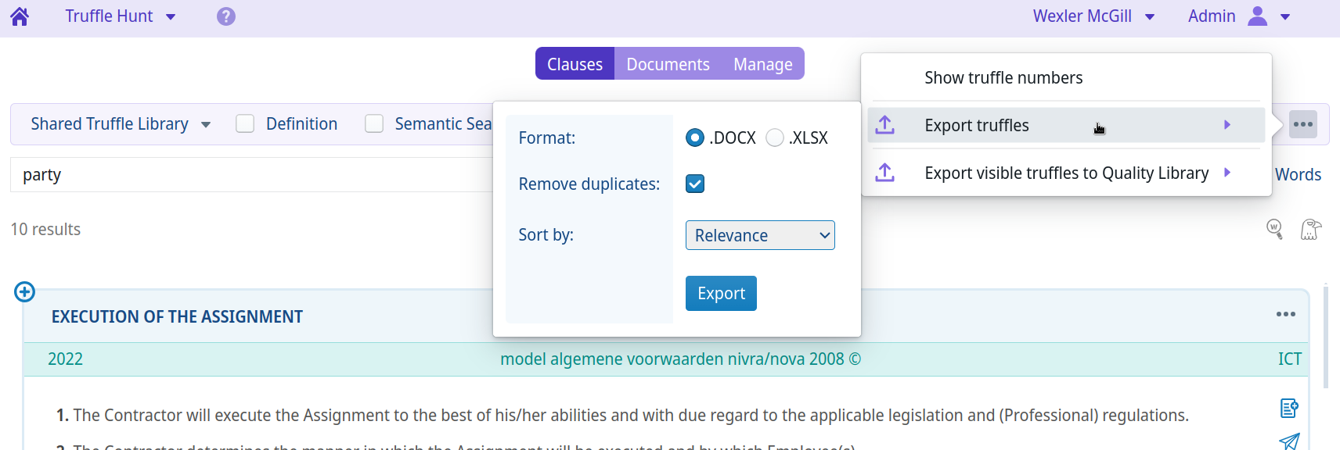Click the document note icon beside clause
The image size is (1340, 450).
click(1289, 408)
